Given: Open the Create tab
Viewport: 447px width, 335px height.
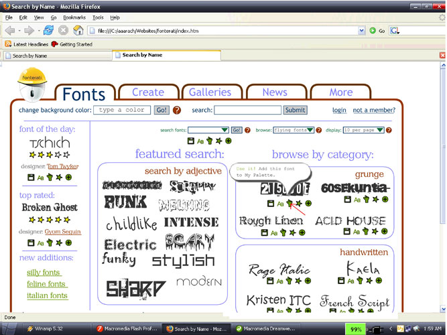Looking at the screenshot, I should pyautogui.click(x=147, y=92).
